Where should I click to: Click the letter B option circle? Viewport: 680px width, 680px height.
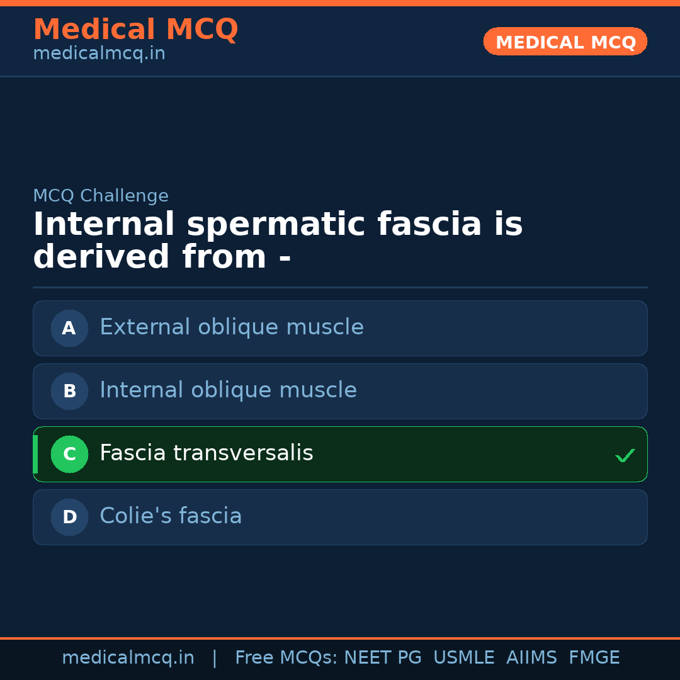pos(69,391)
